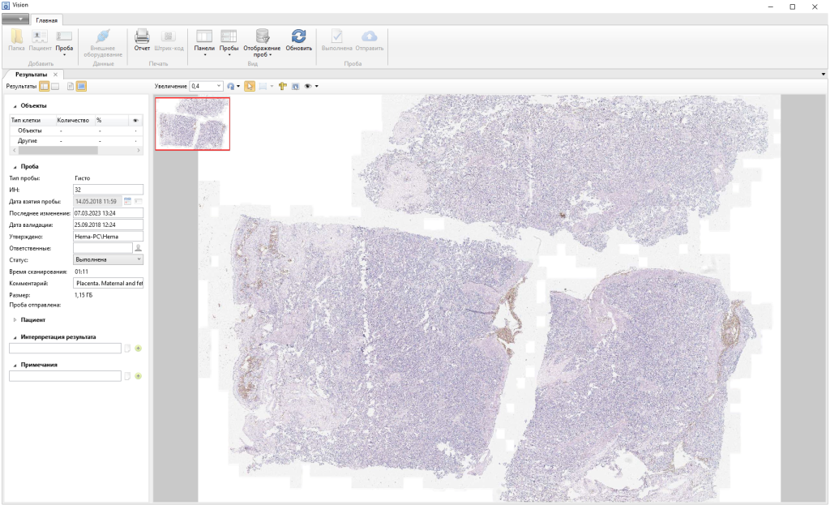
Task: Open the Увеличение zoom dropdown
Action: click(219, 86)
